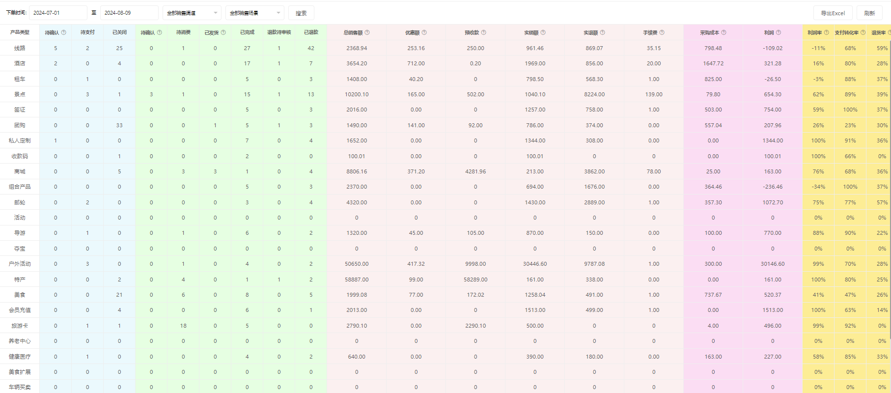The width and height of the screenshot is (891, 393).
Task: Click the 搜索 button
Action: 301,13
